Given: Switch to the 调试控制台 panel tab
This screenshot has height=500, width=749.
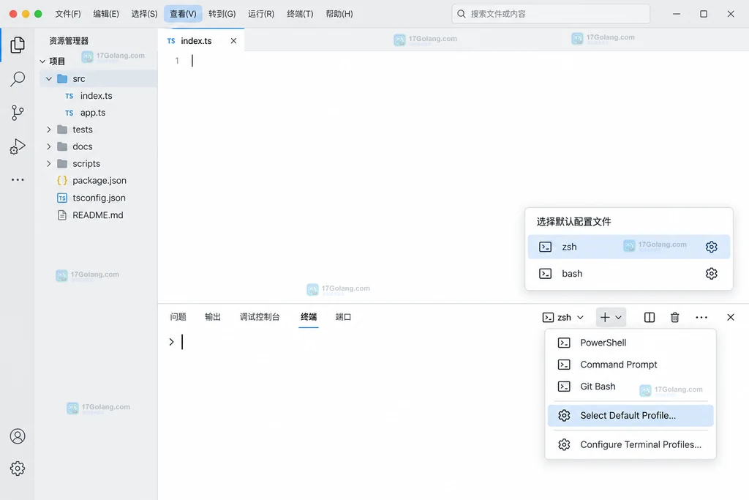Looking at the screenshot, I should coord(260,317).
